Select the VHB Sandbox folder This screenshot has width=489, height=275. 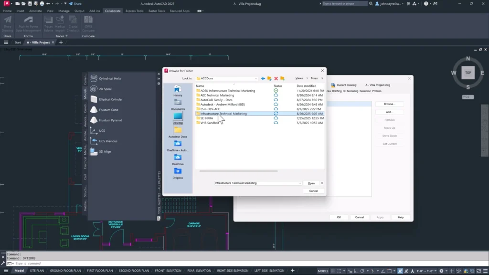click(210, 123)
